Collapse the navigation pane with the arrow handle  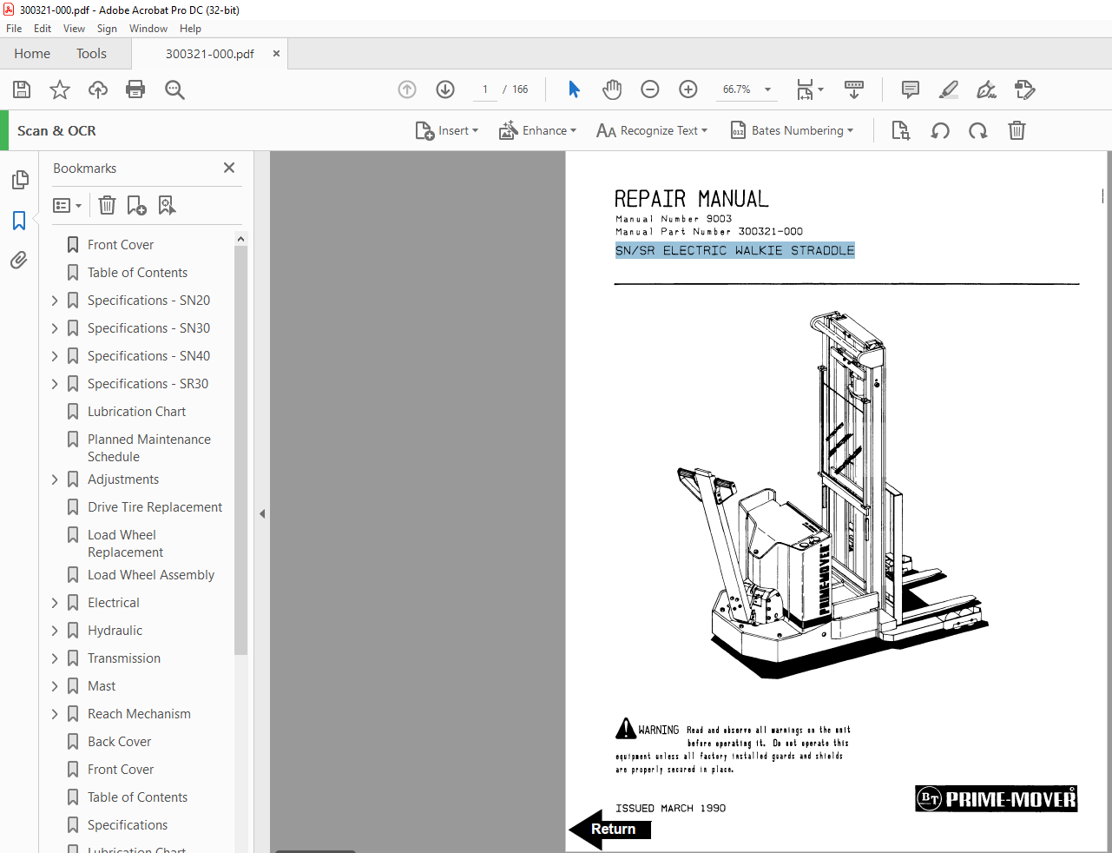[x=262, y=513]
